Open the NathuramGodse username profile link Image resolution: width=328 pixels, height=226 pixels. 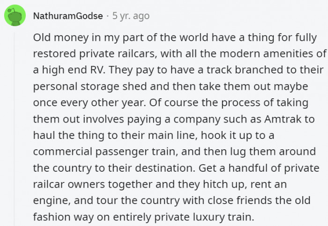[x=68, y=16]
